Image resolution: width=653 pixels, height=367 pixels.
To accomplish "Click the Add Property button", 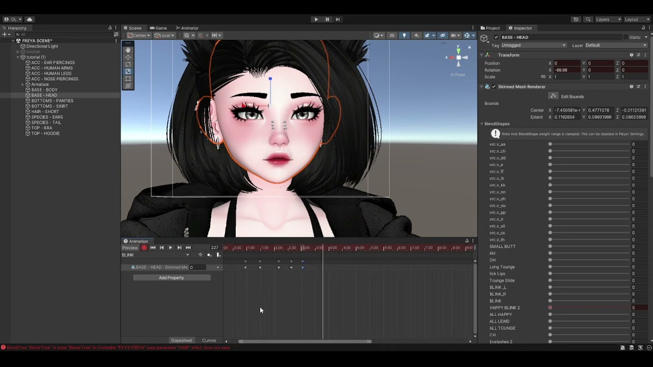I will pyautogui.click(x=171, y=278).
